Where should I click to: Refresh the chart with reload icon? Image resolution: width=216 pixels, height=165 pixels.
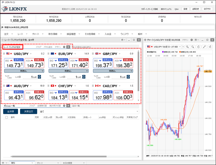click(x=198, y=47)
